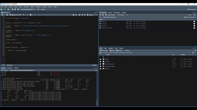Viewport: 197px width, 110px height.
Task: Click the Rename button in Files
Action: [119, 51]
